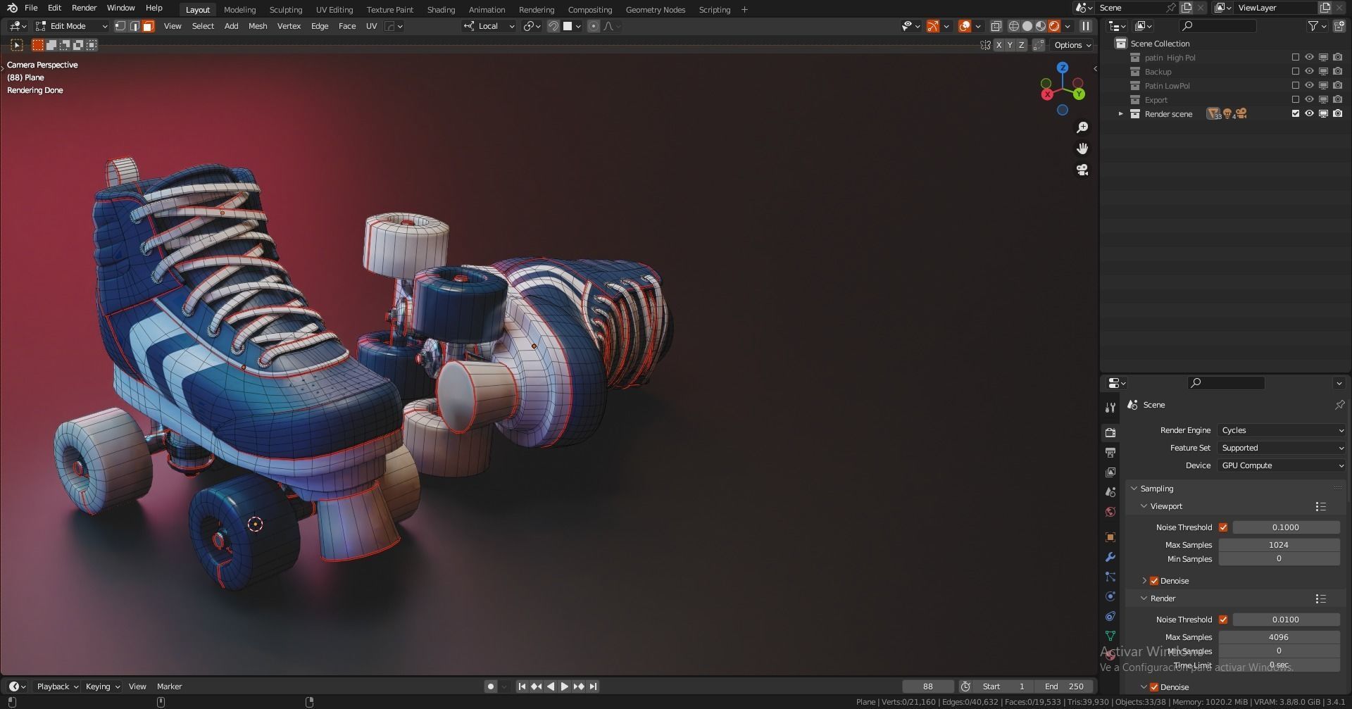This screenshot has height=709, width=1352.
Task: Open the Device GPU Compute dropdown
Action: click(x=1282, y=465)
